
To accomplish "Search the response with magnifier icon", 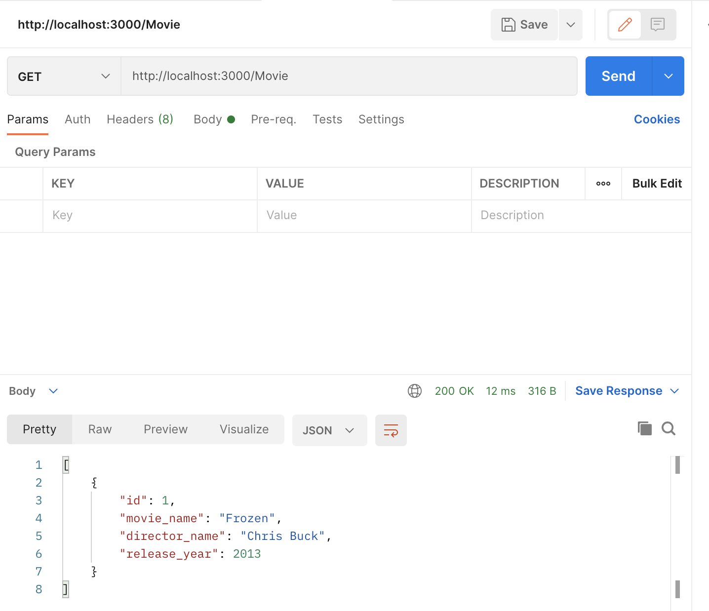I will [x=669, y=428].
